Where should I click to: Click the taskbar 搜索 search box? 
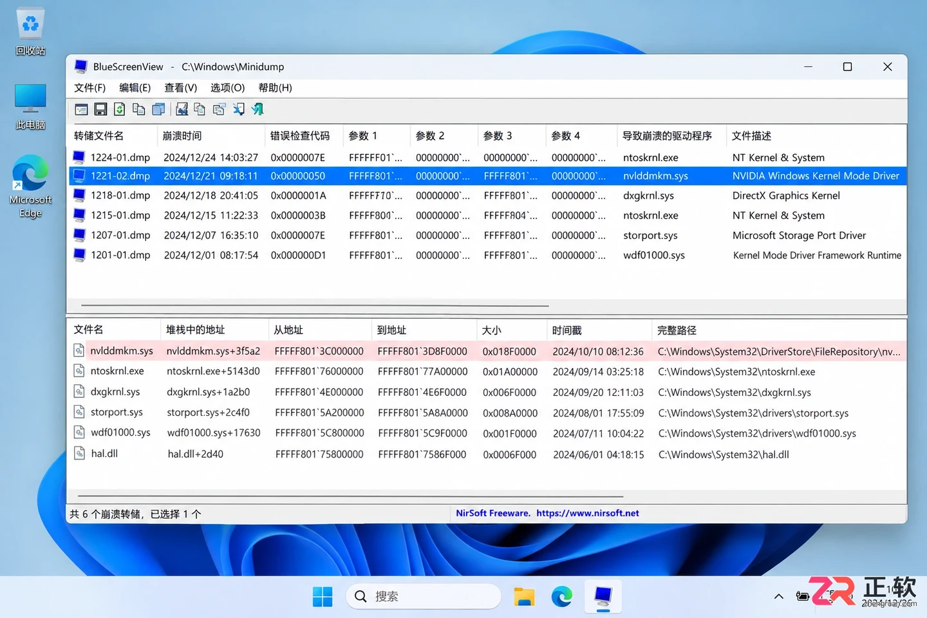click(424, 597)
